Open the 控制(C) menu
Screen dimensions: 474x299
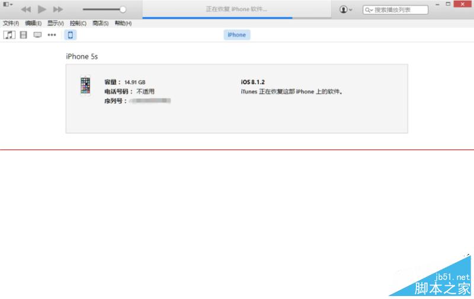click(78, 23)
